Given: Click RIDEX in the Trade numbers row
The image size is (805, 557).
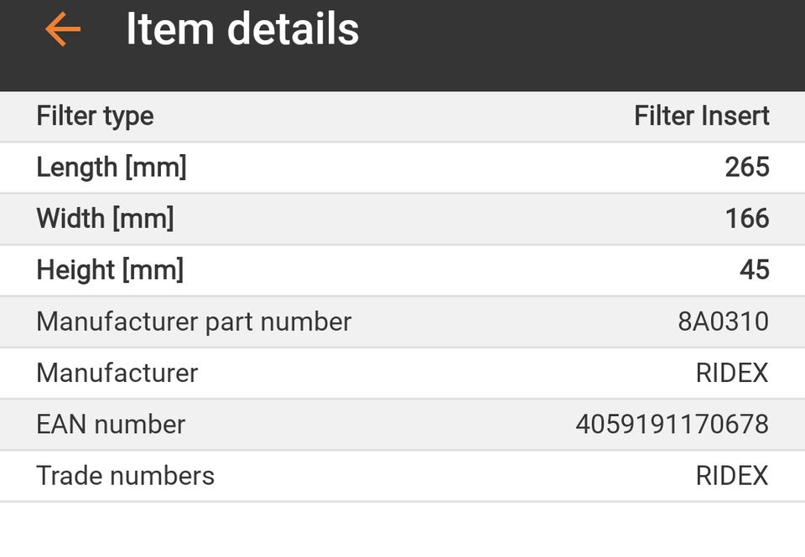Looking at the screenshot, I should pyautogui.click(x=731, y=476).
